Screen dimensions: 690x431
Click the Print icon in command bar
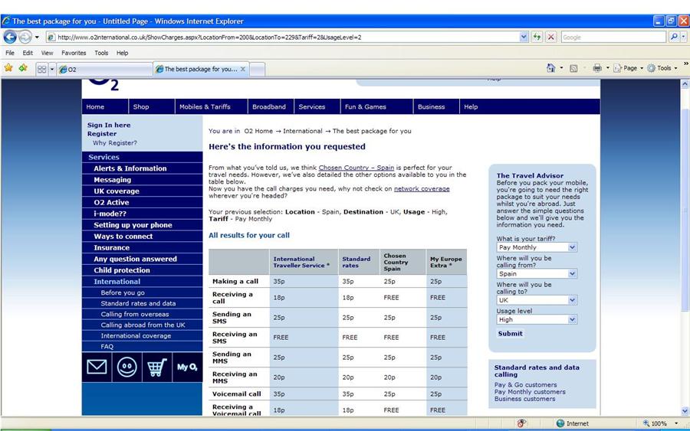click(x=596, y=68)
